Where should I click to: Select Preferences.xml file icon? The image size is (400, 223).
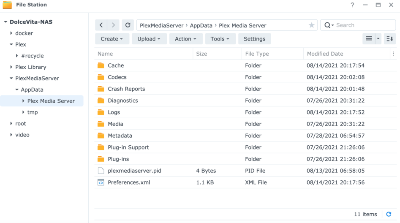pos(101,182)
